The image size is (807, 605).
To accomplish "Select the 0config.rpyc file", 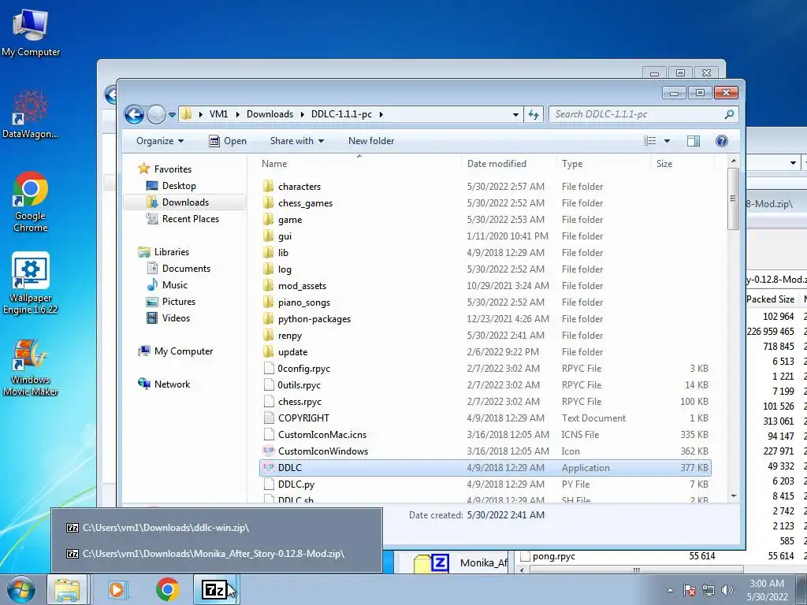I will (304, 369).
